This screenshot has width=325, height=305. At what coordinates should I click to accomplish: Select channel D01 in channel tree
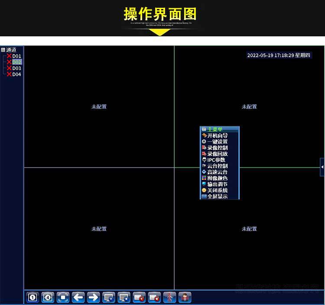click(16, 56)
